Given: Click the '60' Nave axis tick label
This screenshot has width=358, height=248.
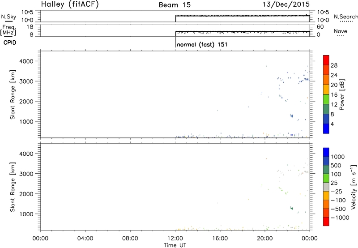Looking at the screenshot, I should pyautogui.click(x=320, y=27).
